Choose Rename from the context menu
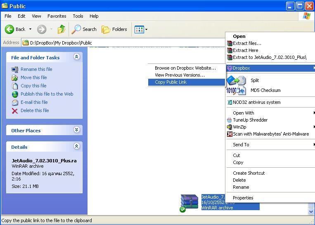 coord(270,187)
